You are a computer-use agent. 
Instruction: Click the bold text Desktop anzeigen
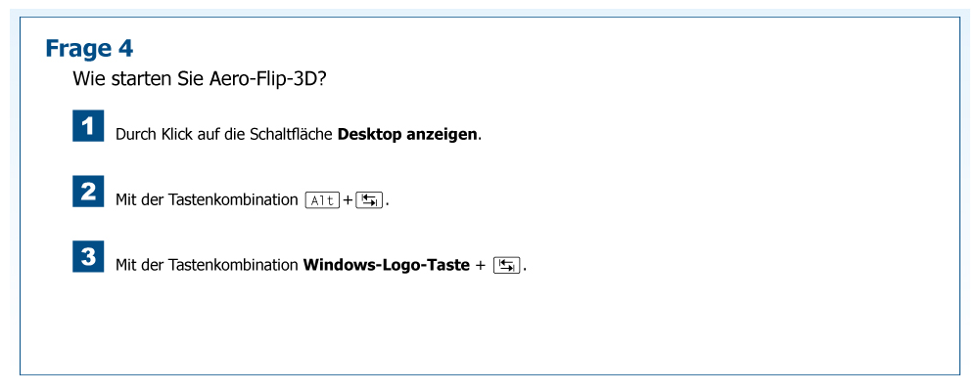[408, 134]
